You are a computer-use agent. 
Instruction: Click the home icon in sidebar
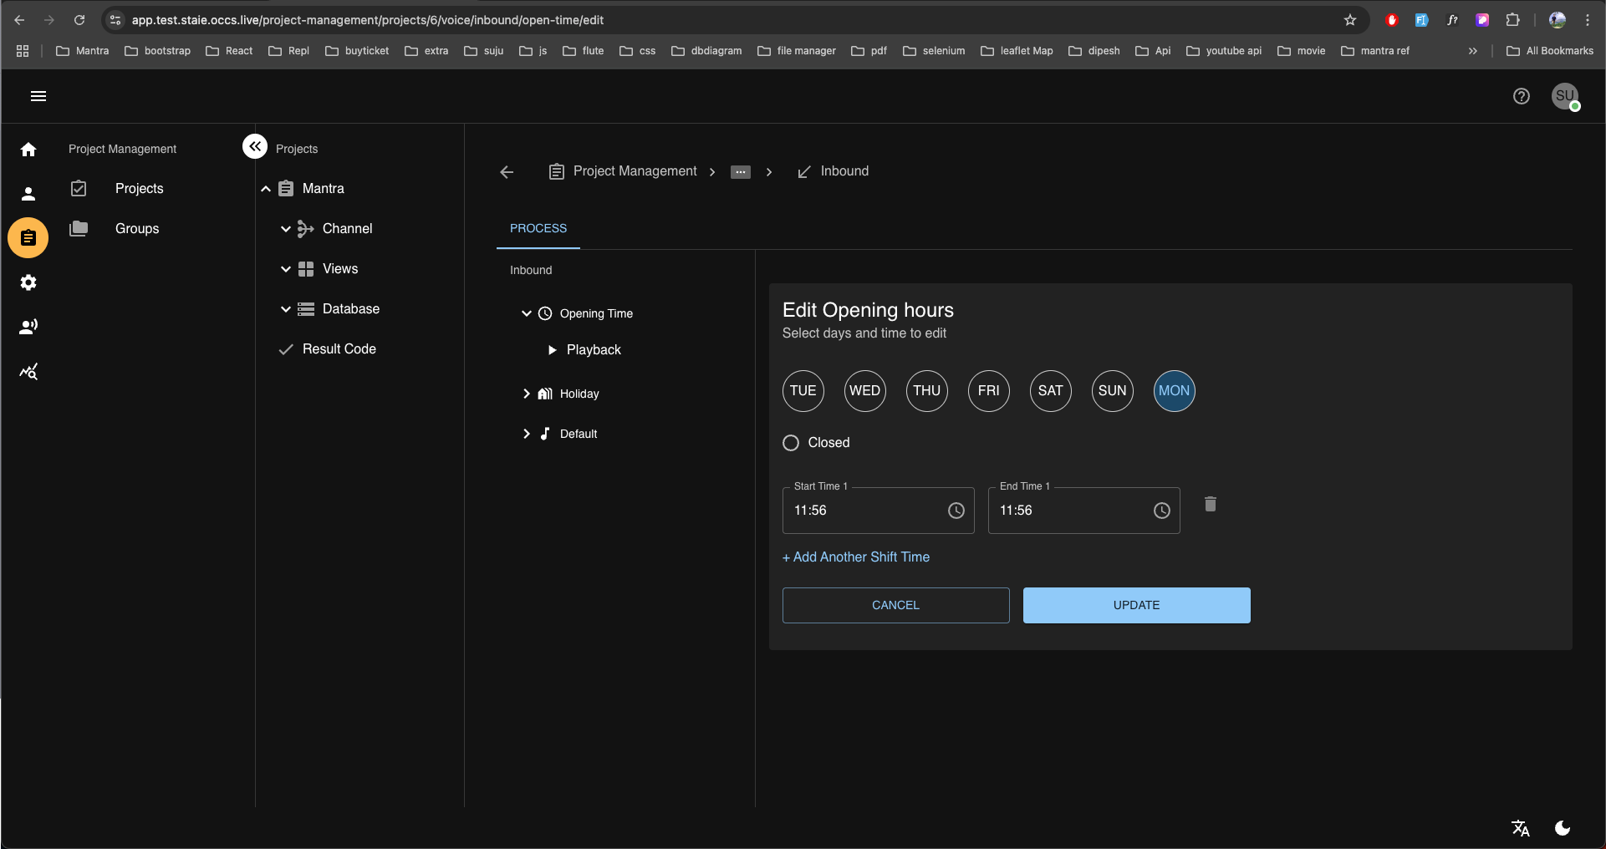click(x=28, y=150)
